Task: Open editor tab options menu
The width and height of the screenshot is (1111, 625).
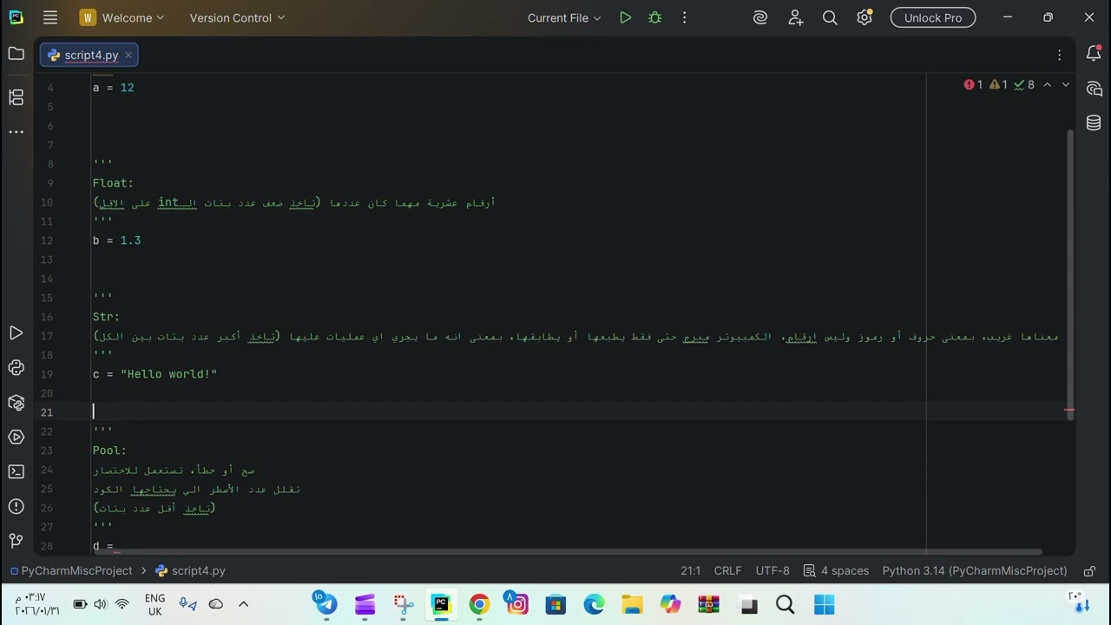Action: [1059, 55]
